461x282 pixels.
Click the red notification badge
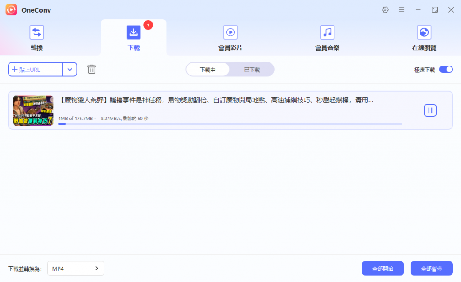(148, 25)
